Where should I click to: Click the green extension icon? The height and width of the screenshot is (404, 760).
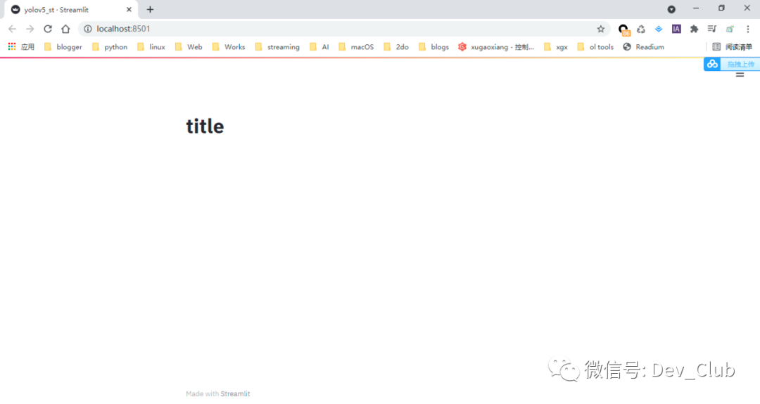point(730,29)
